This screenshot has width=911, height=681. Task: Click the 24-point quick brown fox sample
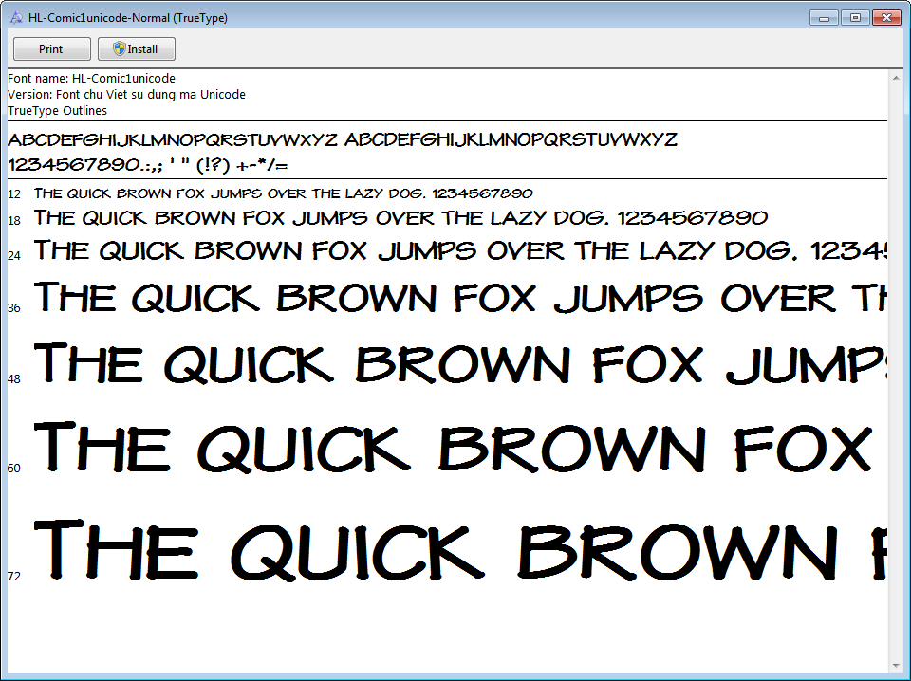pyautogui.click(x=460, y=250)
